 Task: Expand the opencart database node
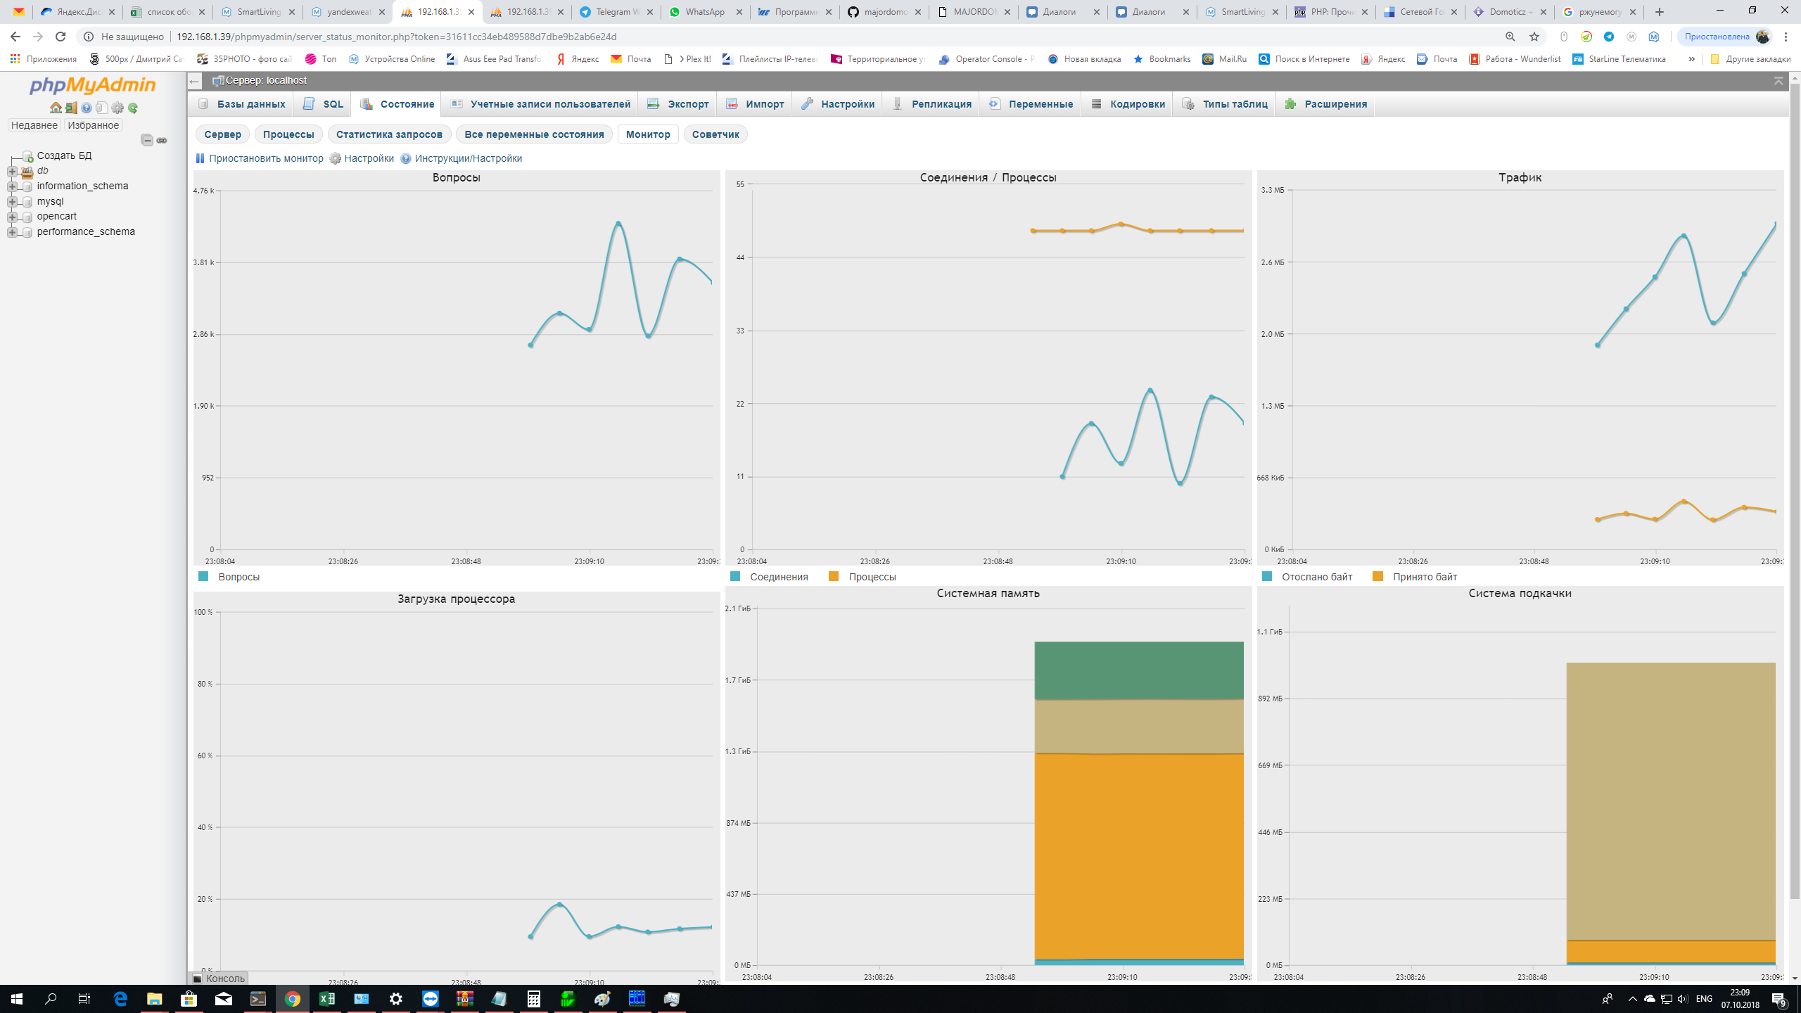(x=12, y=217)
